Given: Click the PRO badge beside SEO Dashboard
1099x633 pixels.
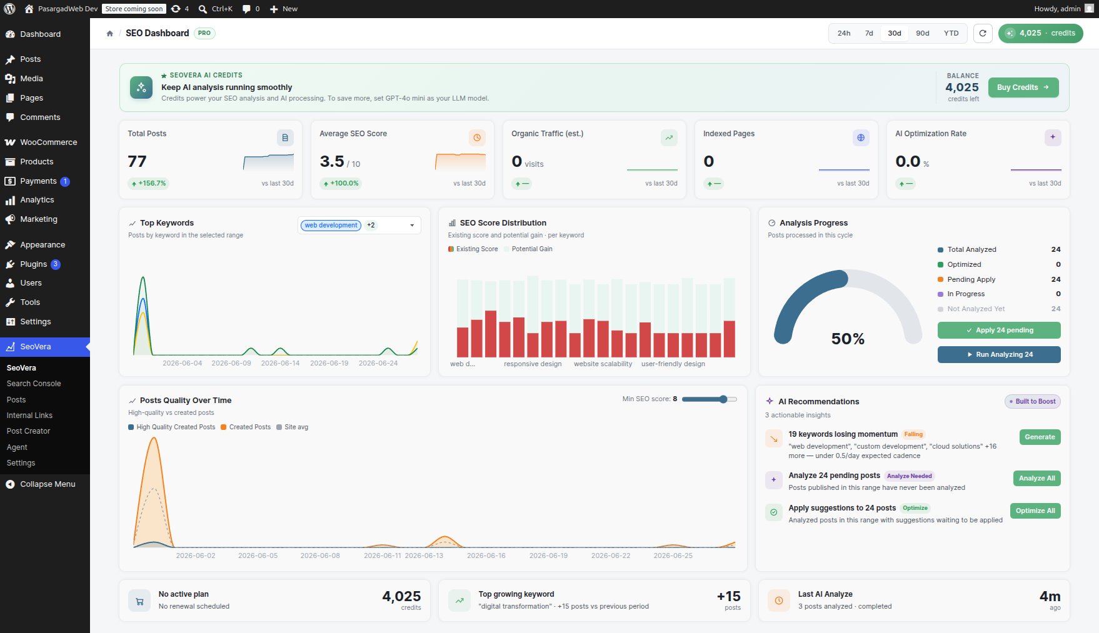Looking at the screenshot, I should coord(204,33).
